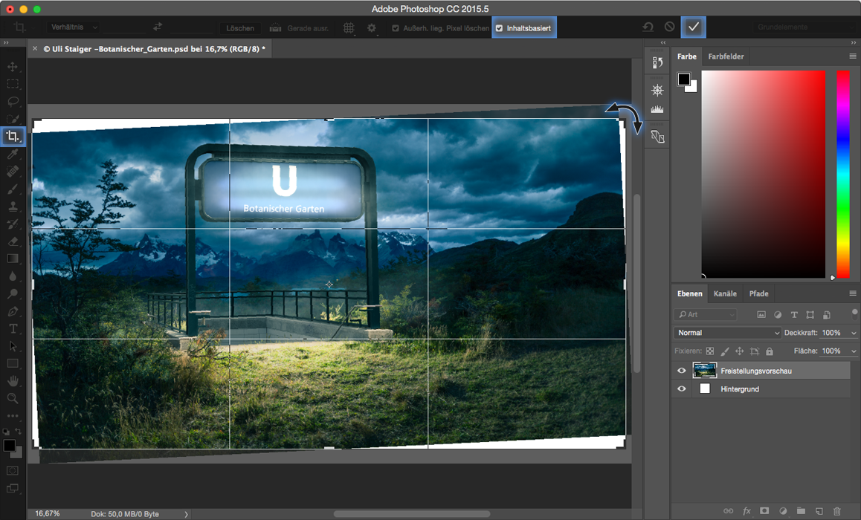This screenshot has height=520, width=861.
Task: Create a new layer
Action: (x=819, y=510)
